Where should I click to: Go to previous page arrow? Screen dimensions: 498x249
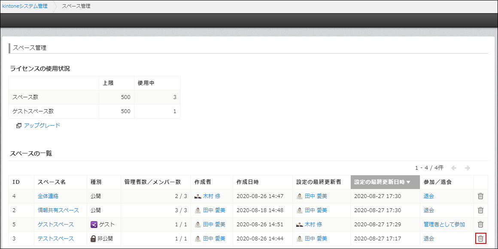454,168
